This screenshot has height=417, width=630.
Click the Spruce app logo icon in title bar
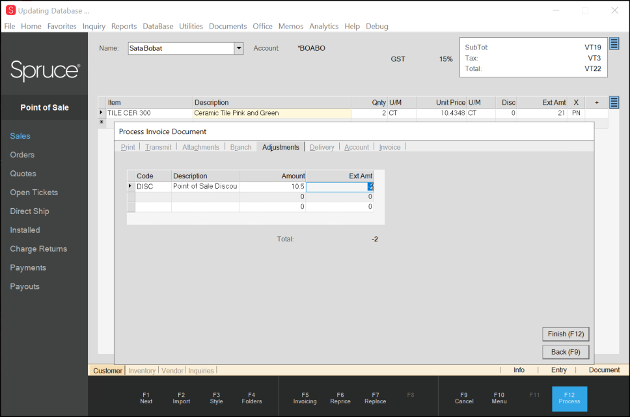point(10,10)
